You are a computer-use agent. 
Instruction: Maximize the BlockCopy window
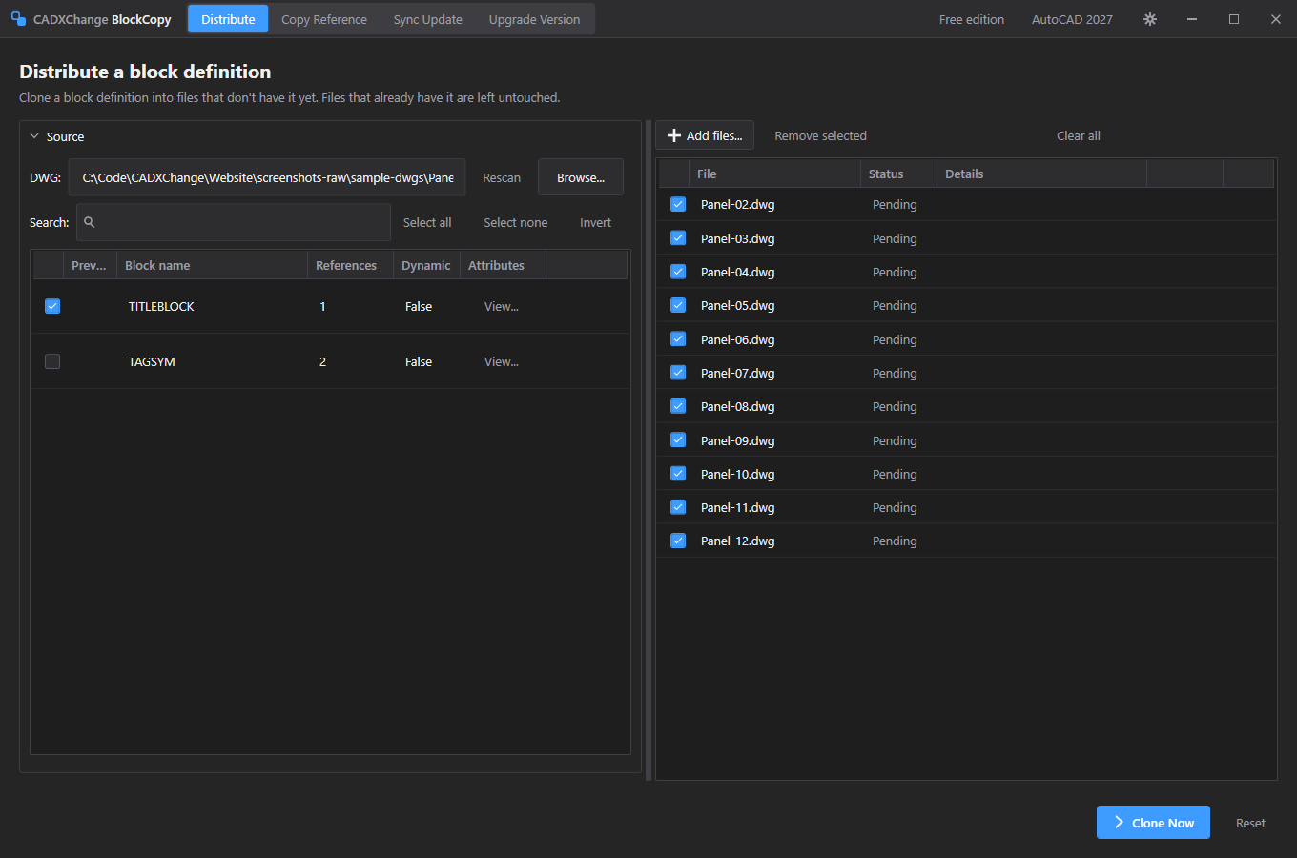pos(1234,19)
